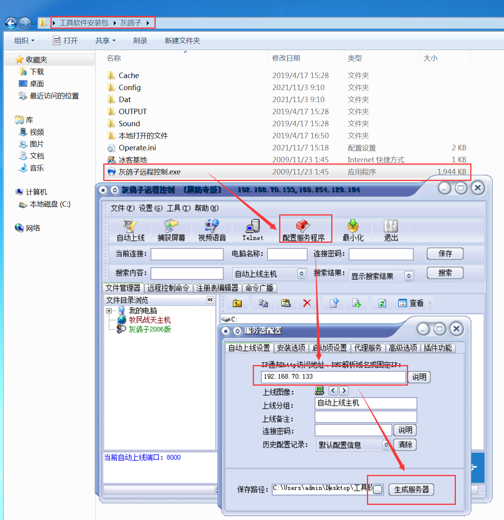Open the 文件 menu
The height and width of the screenshot is (520, 504).
[x=122, y=208]
